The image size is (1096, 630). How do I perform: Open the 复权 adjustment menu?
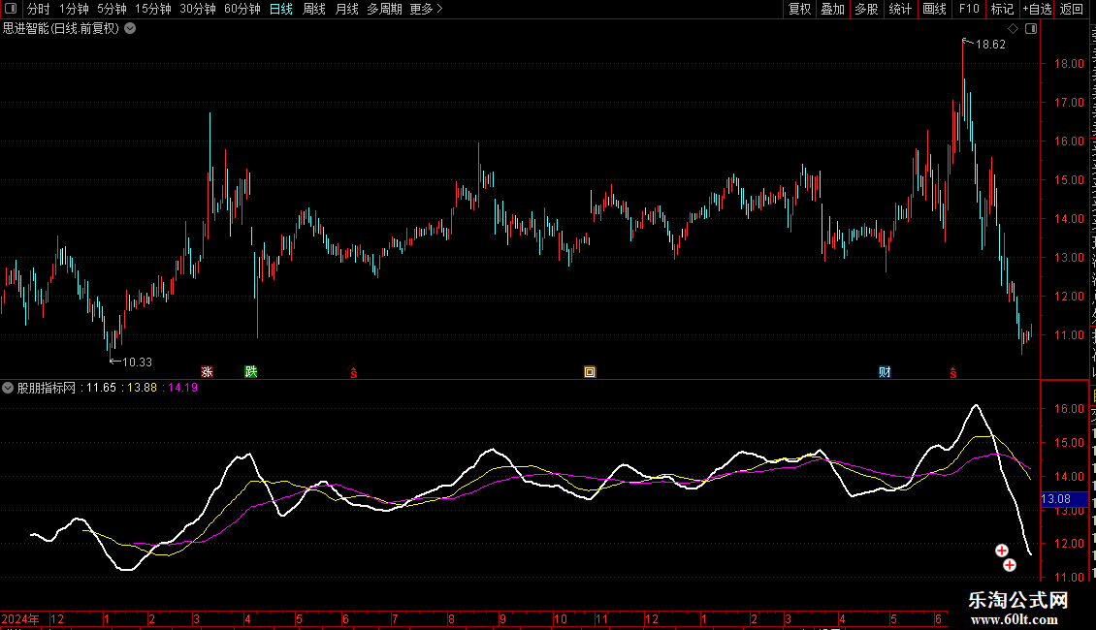coord(799,9)
